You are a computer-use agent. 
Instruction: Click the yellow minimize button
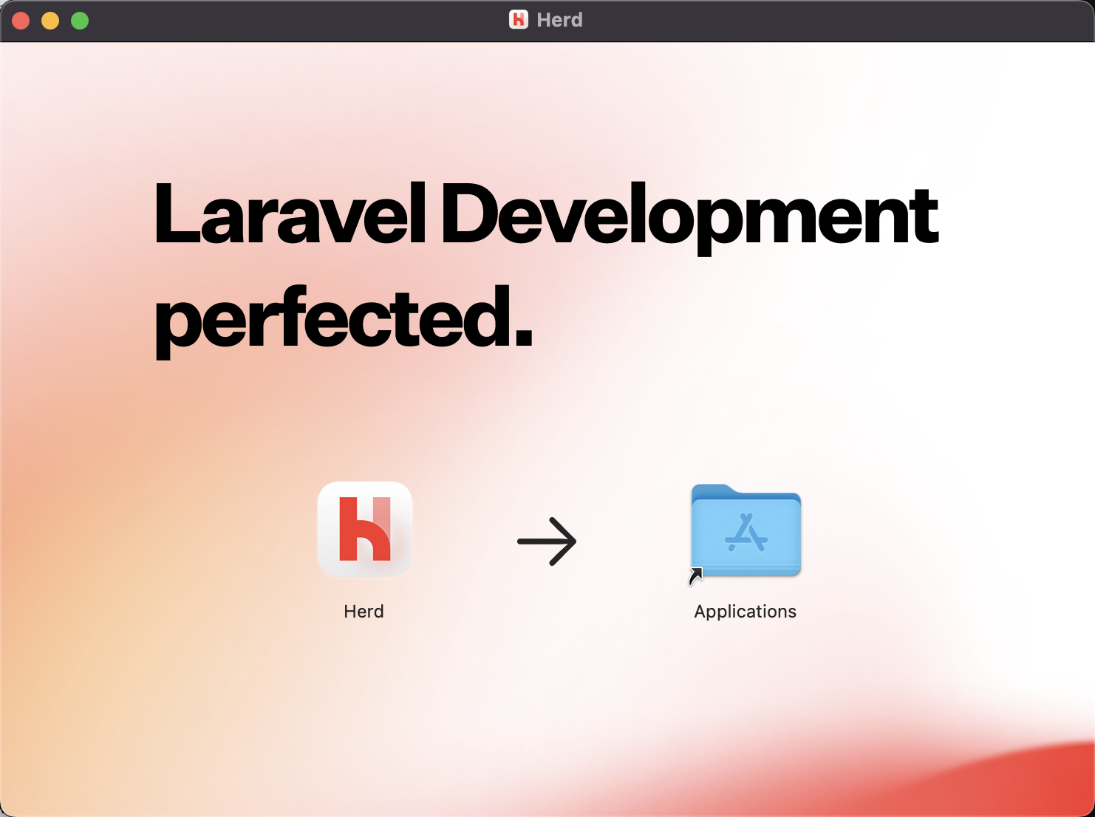[x=50, y=21]
